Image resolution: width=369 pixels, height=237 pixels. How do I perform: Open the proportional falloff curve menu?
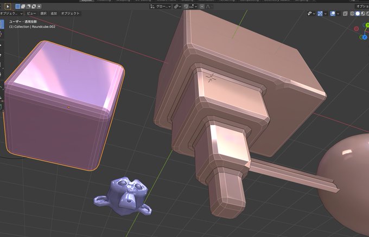(208, 6)
